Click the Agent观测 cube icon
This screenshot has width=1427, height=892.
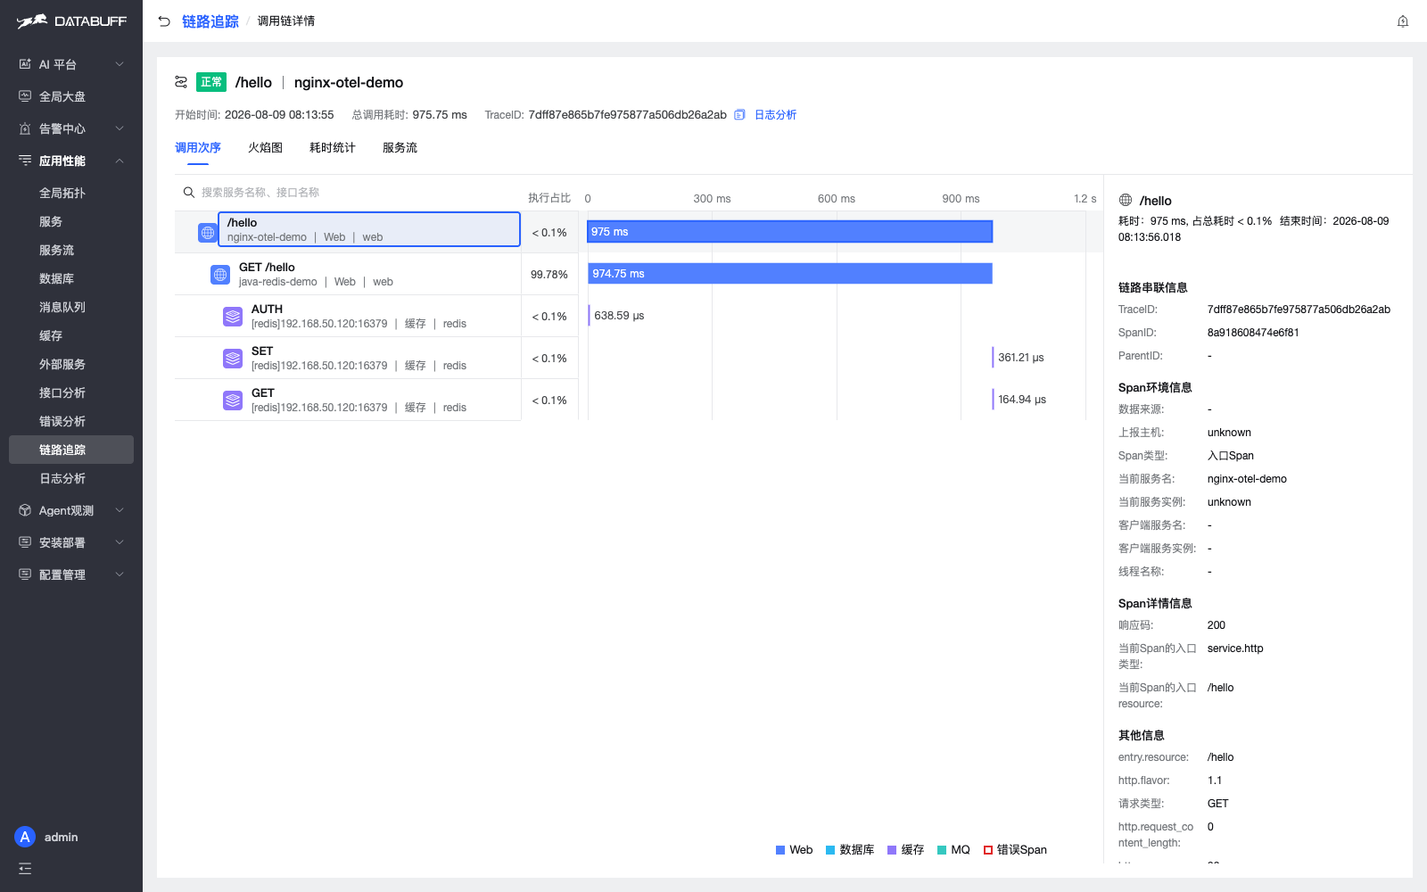click(x=25, y=510)
